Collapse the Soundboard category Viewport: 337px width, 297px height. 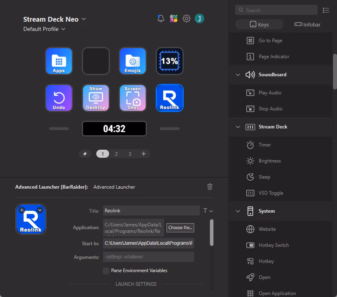point(238,75)
